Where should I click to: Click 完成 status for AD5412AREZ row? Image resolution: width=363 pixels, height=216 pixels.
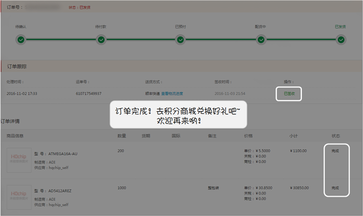pos(335,187)
